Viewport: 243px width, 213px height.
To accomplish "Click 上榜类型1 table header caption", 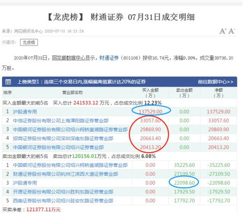I will pos(82,82).
